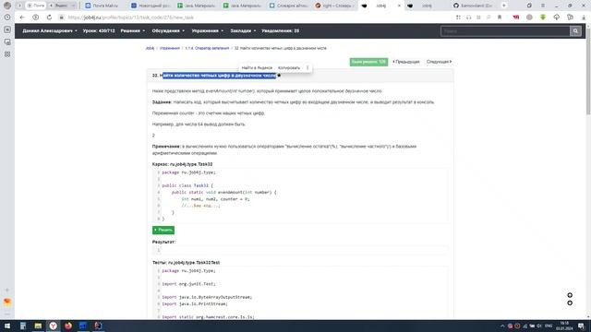This screenshot has width=591, height=332.
Task: Switch to the Новогодний tab
Action: pos(151,6)
